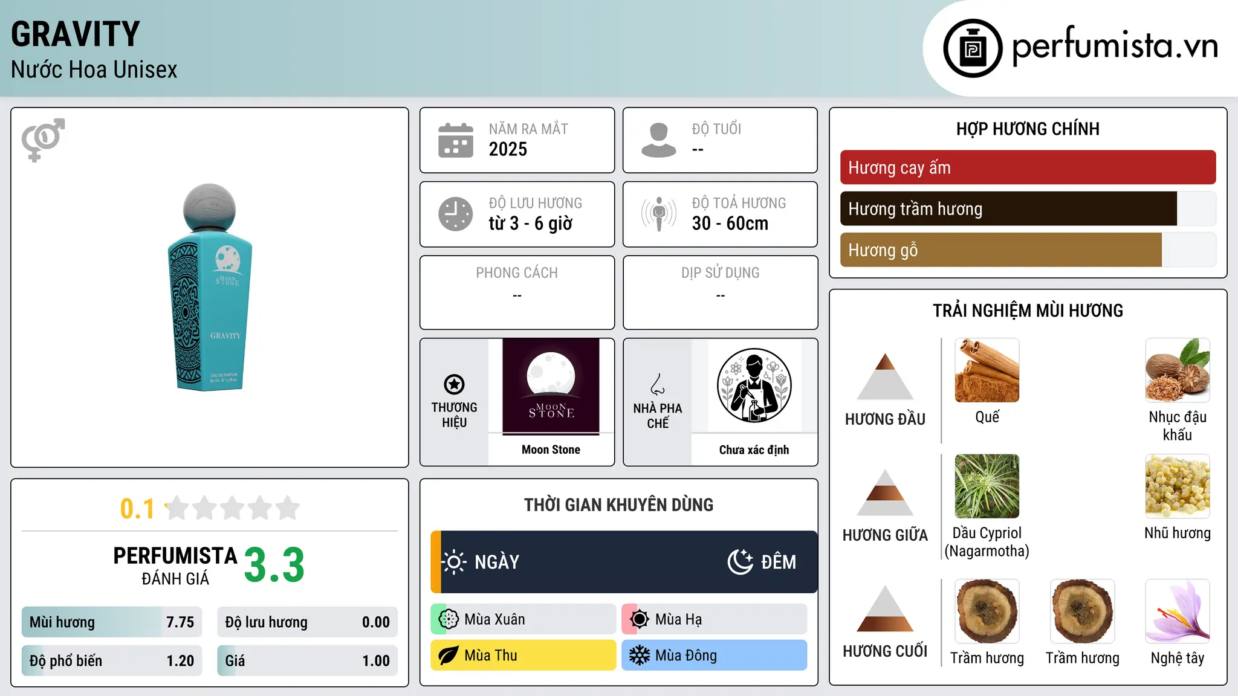Click the clock icon beside từ 3 - 6 giờ

click(x=456, y=214)
